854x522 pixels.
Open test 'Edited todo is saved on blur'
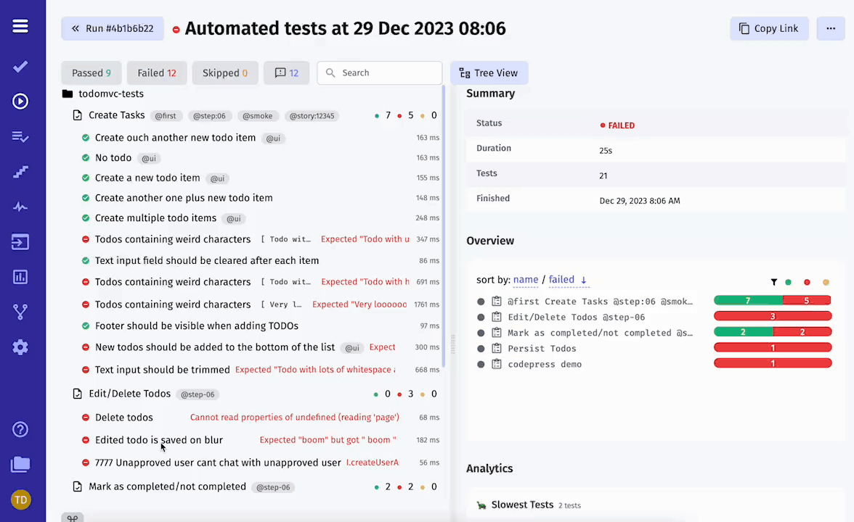click(x=159, y=440)
